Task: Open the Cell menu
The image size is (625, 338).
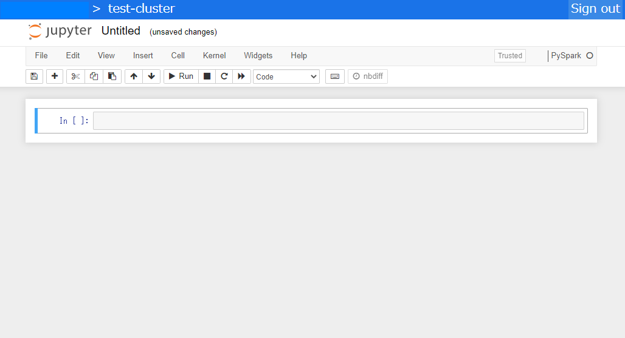Action: 178,56
